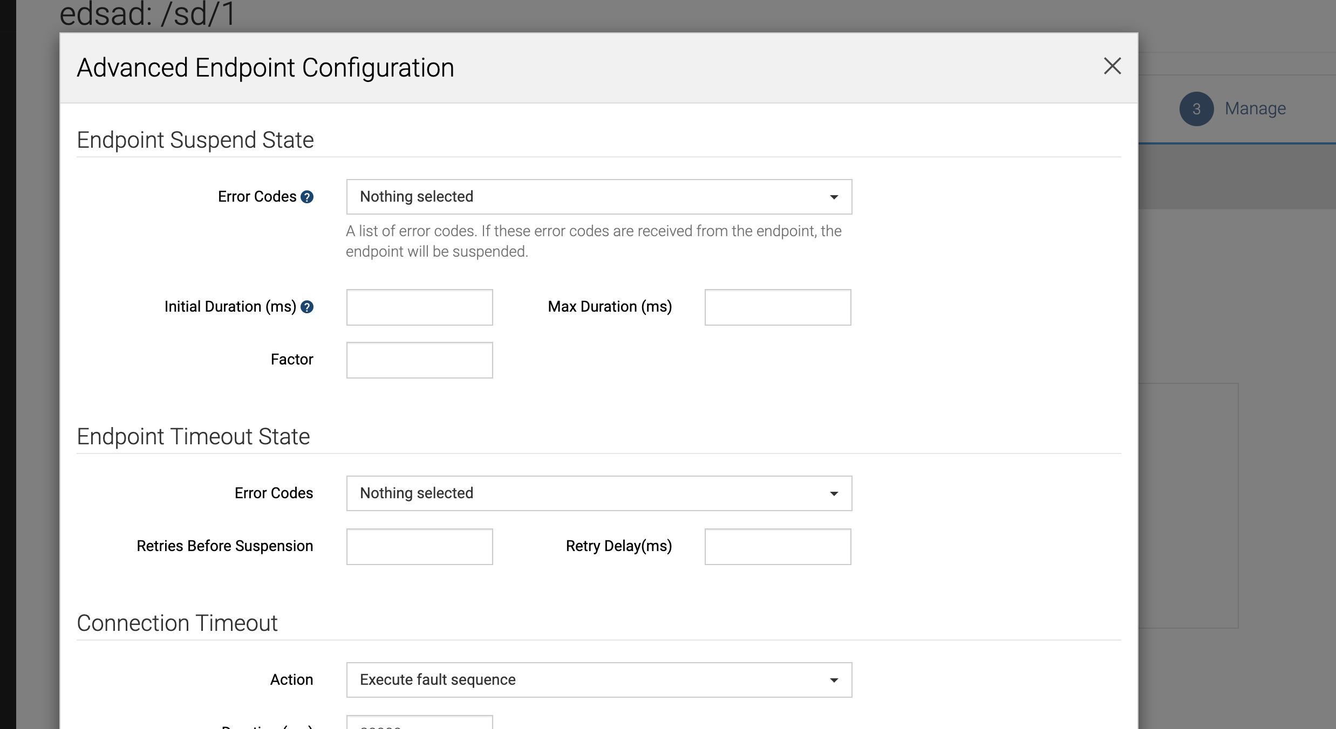This screenshot has width=1336, height=729.
Task: Click inside the Max Duration input field
Action: (x=777, y=307)
